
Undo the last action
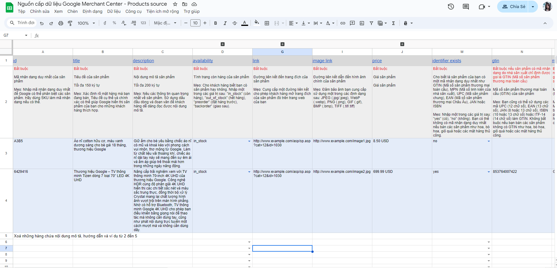coord(42,23)
